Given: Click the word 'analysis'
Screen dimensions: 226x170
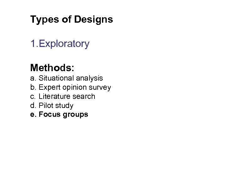Looking at the screenshot, I should (x=89, y=78).
